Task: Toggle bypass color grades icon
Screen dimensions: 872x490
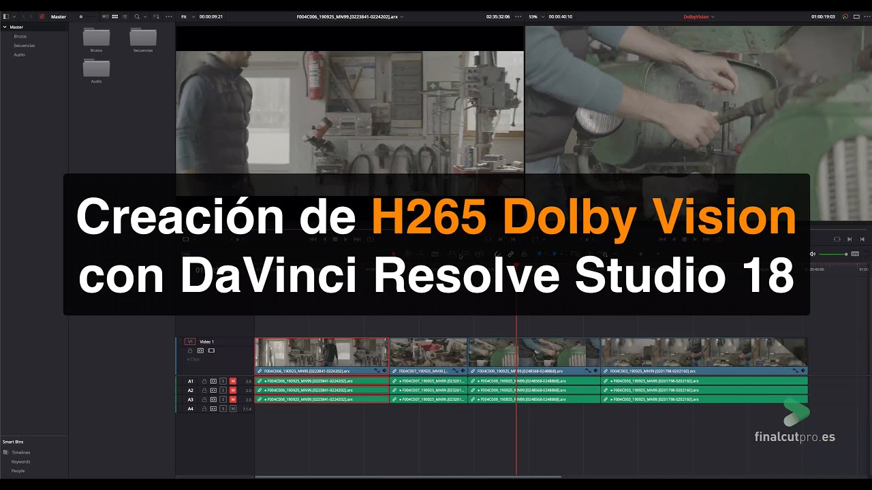Action: click(x=845, y=16)
